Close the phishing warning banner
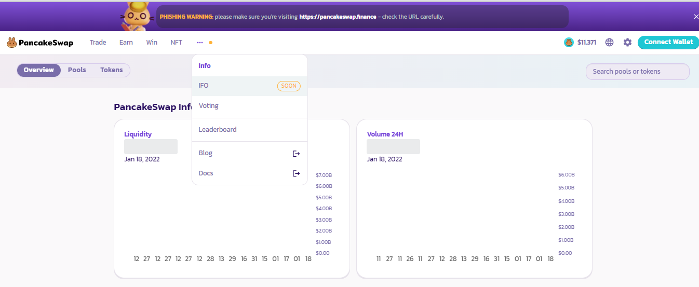699x287 pixels. 696,17
